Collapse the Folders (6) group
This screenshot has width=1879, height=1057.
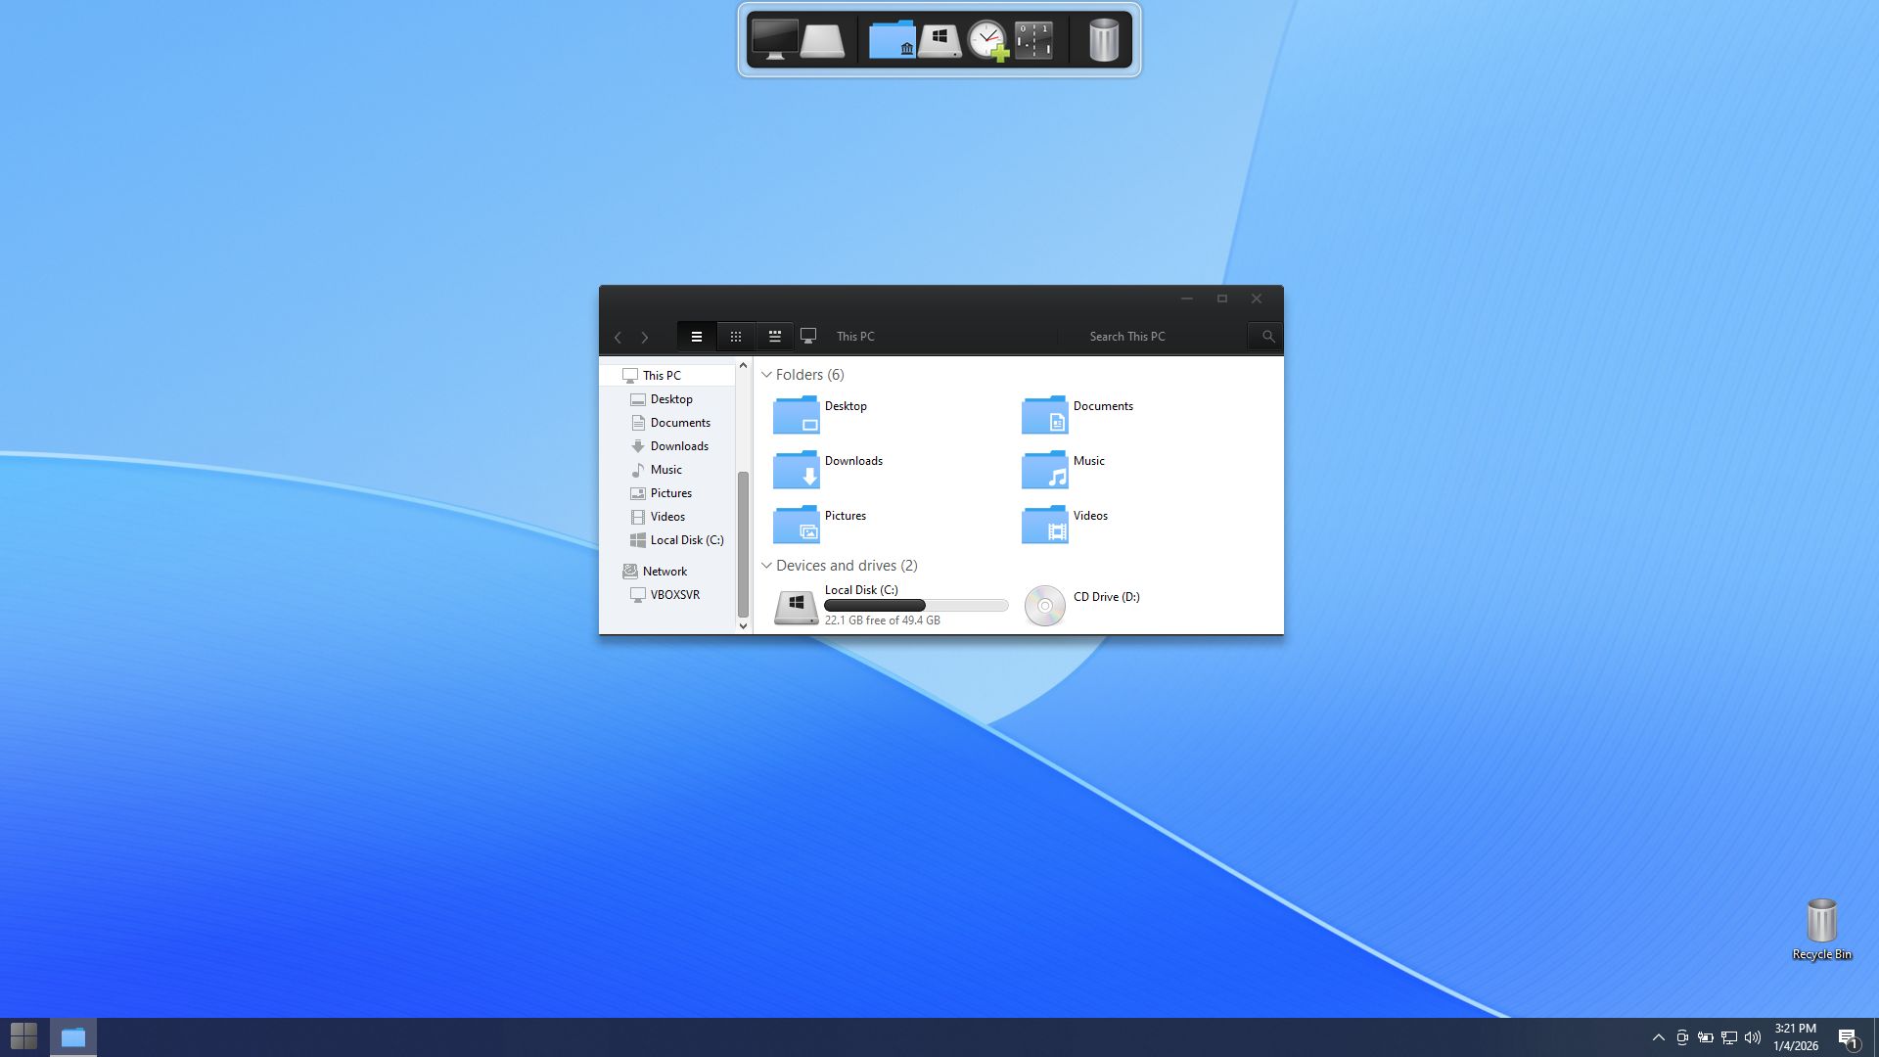767,375
